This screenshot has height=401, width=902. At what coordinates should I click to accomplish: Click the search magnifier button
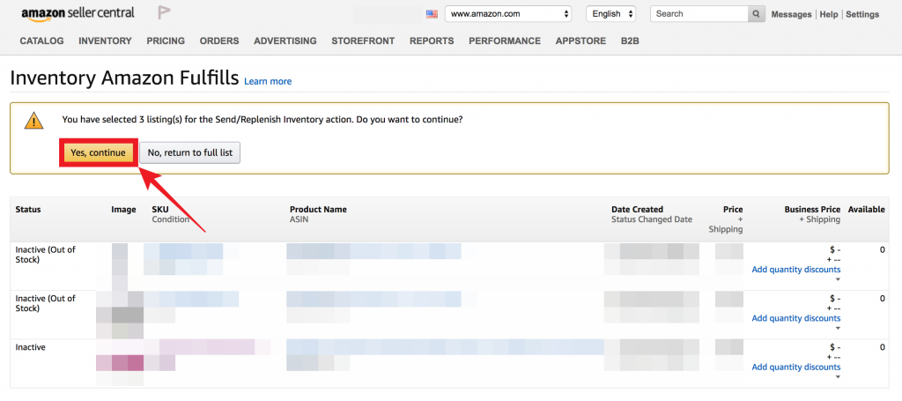[757, 14]
